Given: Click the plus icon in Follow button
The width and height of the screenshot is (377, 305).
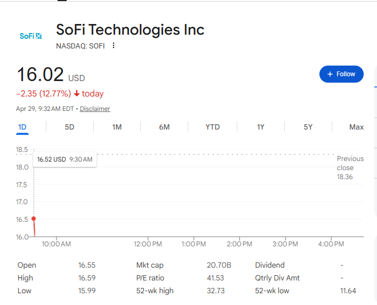Looking at the screenshot, I should click(x=330, y=74).
